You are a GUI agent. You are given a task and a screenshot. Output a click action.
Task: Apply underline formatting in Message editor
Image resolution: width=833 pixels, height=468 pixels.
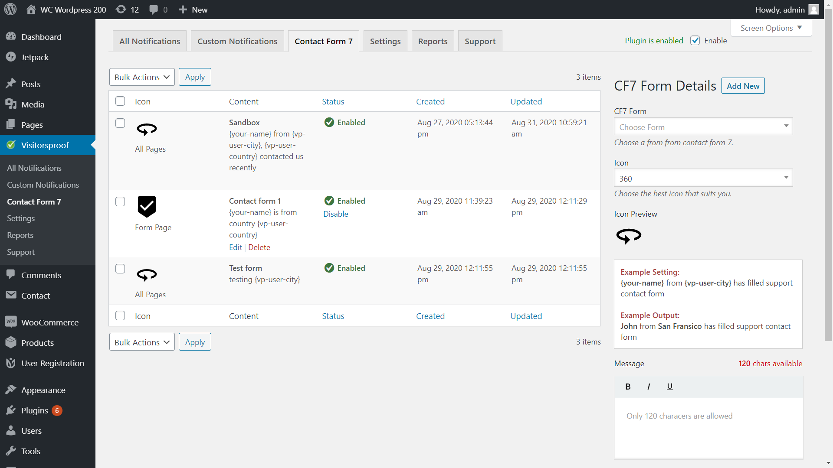(x=669, y=387)
